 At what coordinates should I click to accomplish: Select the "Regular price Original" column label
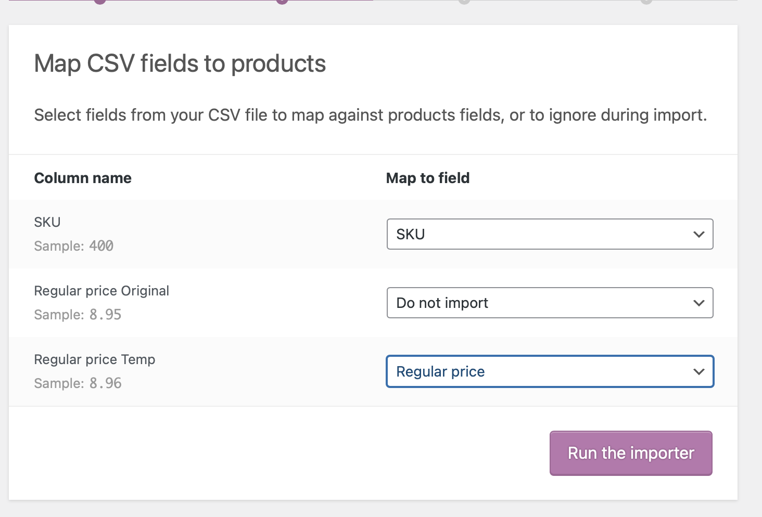pyautogui.click(x=101, y=291)
